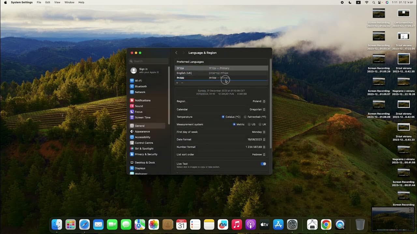Open the View menu in the menu bar

(x=57, y=2)
